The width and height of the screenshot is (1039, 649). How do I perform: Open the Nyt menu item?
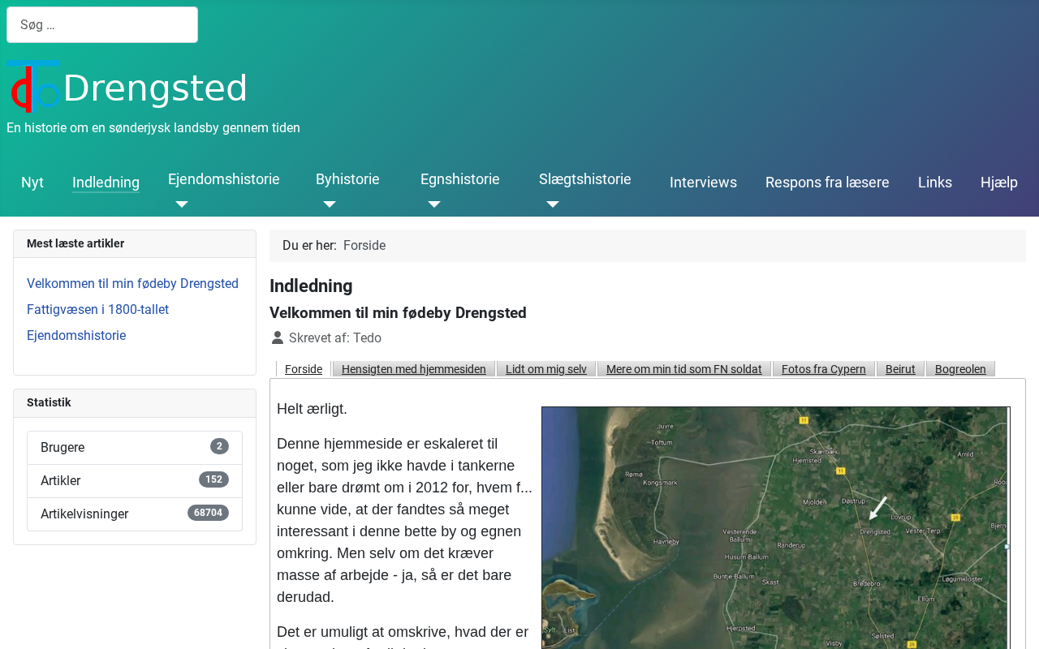coord(32,183)
